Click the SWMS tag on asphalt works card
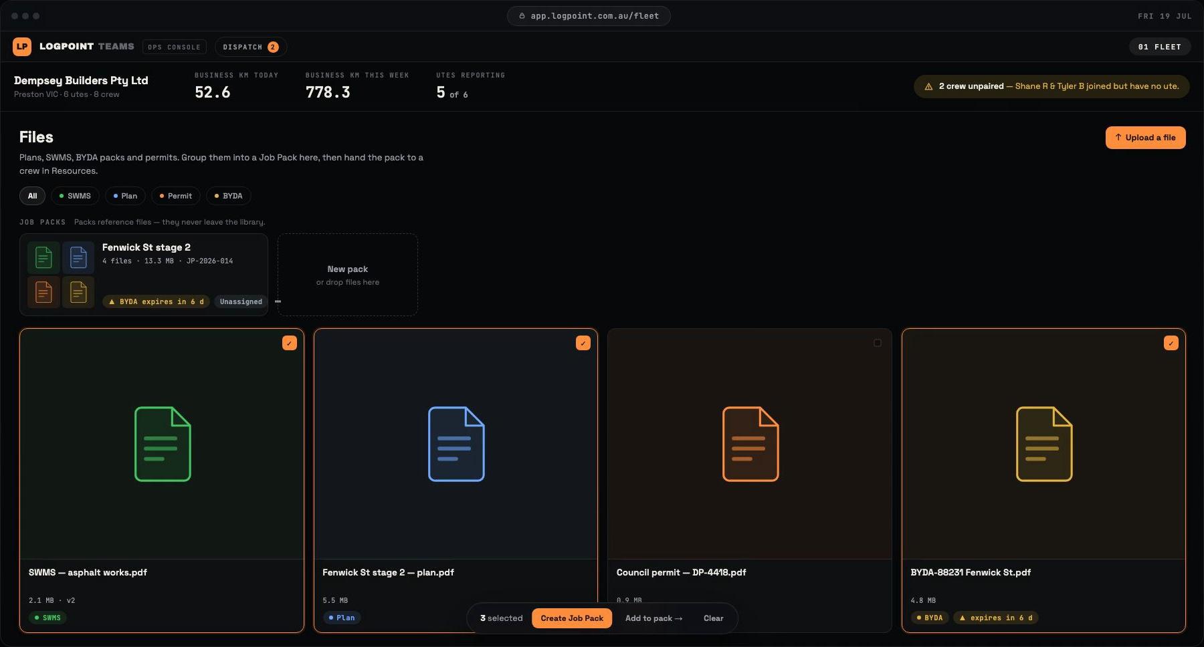Viewport: 1204px width, 647px height. tap(47, 618)
